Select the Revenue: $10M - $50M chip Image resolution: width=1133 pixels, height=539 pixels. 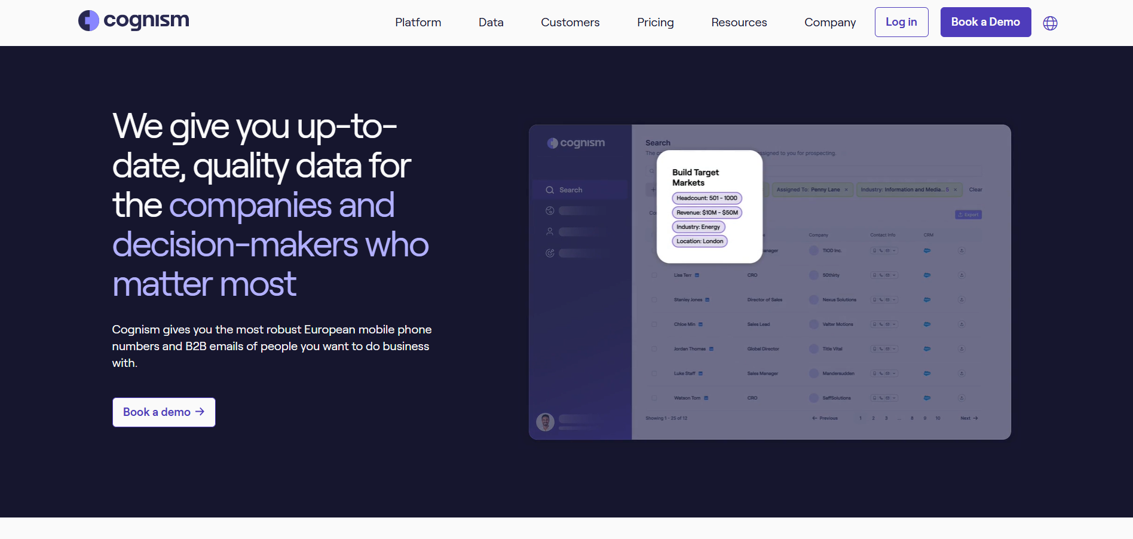pos(707,213)
